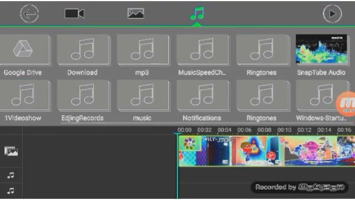Image resolution: width=355 pixels, height=200 pixels.
Task: Open the Windows-Startu.. folder
Action: 322,96
